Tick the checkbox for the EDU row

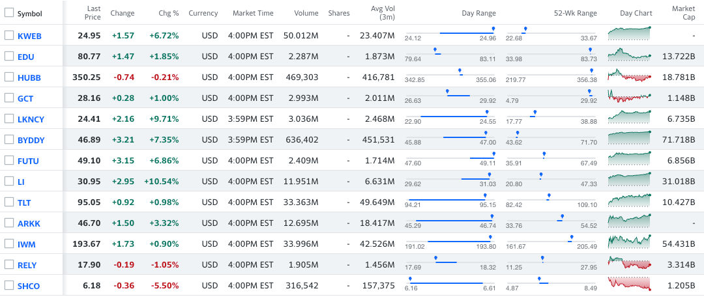(9, 56)
